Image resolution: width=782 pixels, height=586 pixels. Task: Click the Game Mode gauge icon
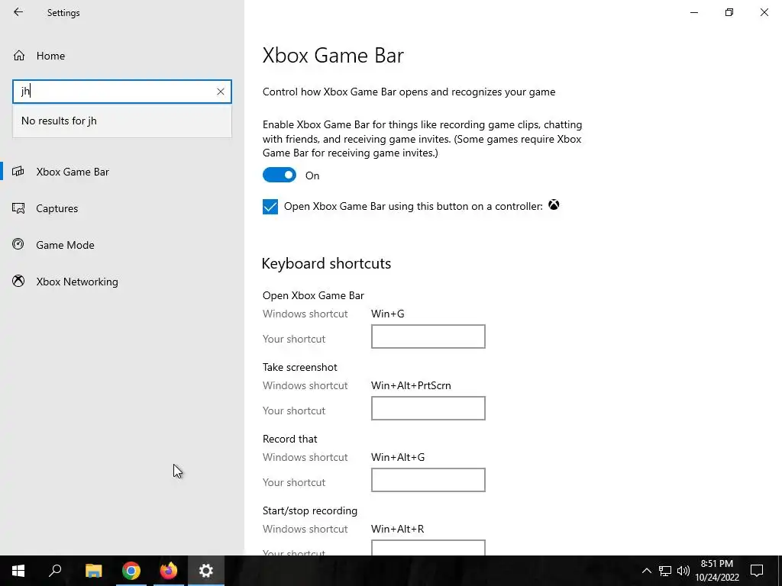pos(18,244)
